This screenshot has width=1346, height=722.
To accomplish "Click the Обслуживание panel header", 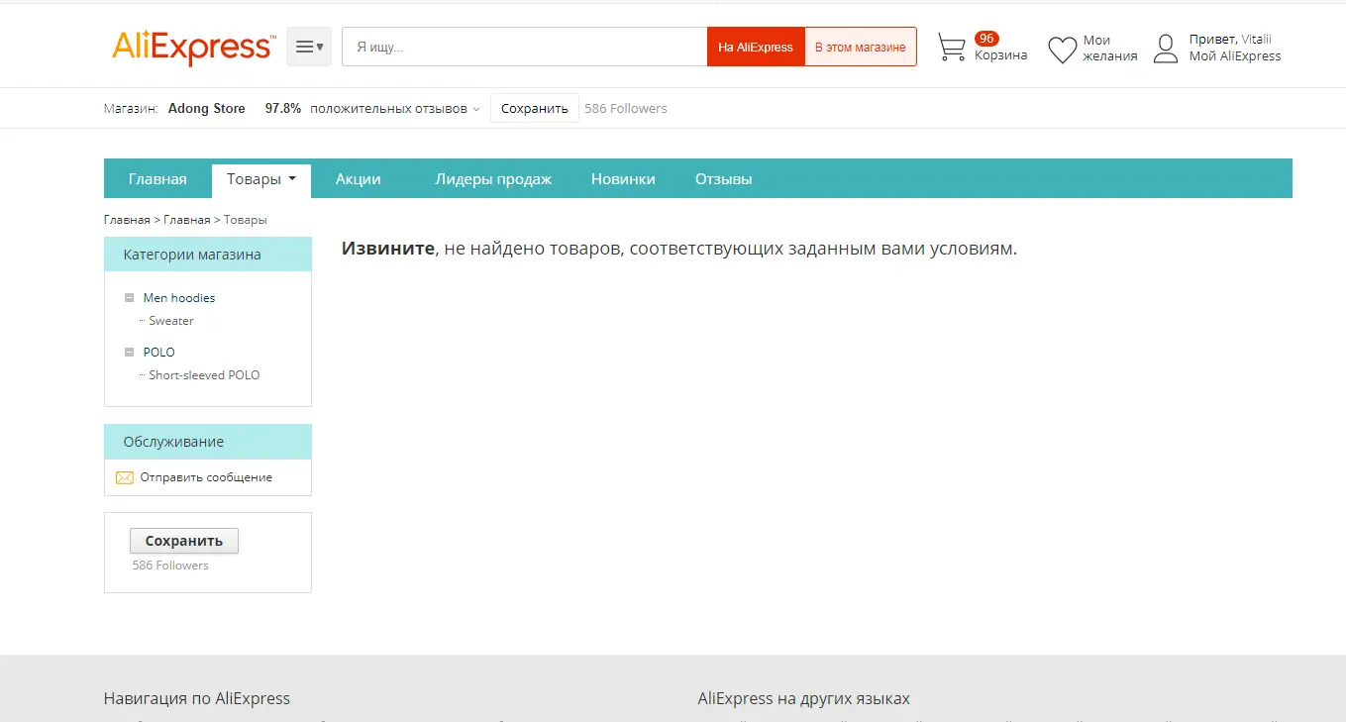I will pyautogui.click(x=208, y=442).
